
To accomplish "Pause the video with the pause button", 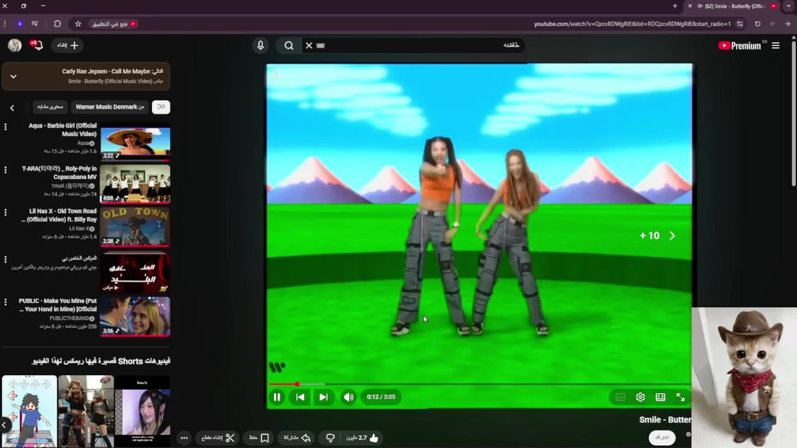I will point(276,397).
